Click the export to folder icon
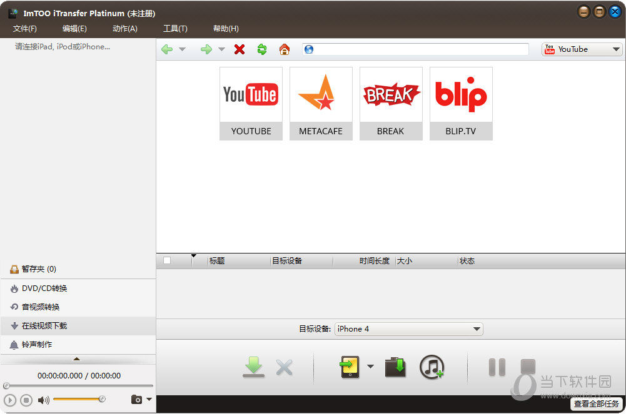Image resolution: width=626 pixels, height=414 pixels. pyautogui.click(x=395, y=367)
